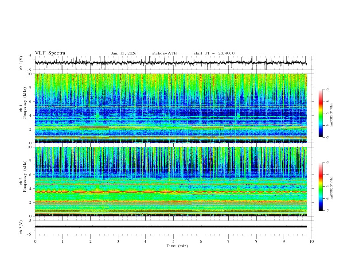Click inside the ch.2 spectrogram panel
This screenshot has width=351, height=271.
point(171,182)
